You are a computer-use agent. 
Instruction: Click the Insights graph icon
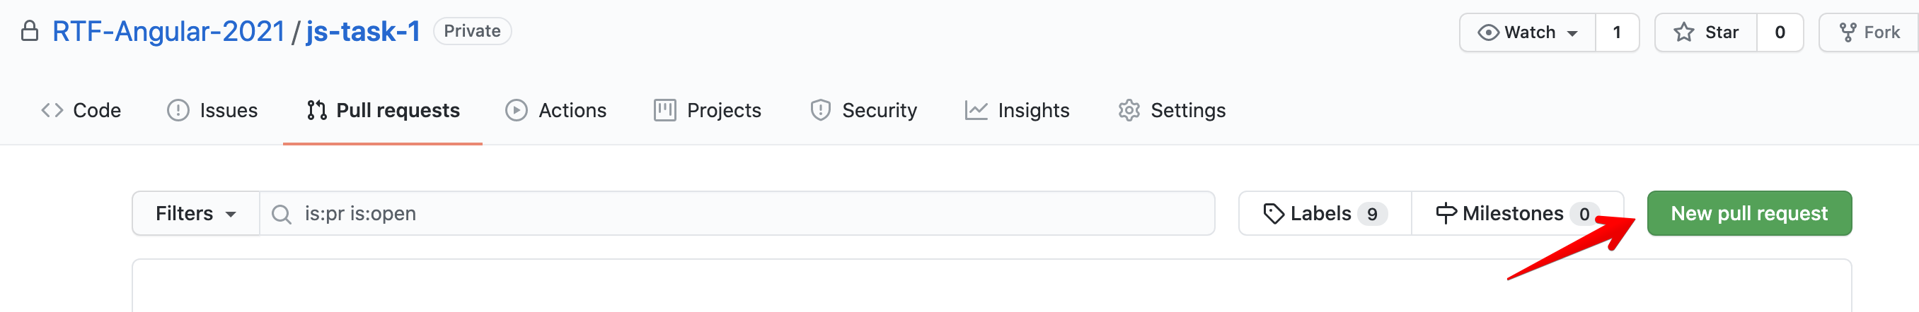(975, 111)
